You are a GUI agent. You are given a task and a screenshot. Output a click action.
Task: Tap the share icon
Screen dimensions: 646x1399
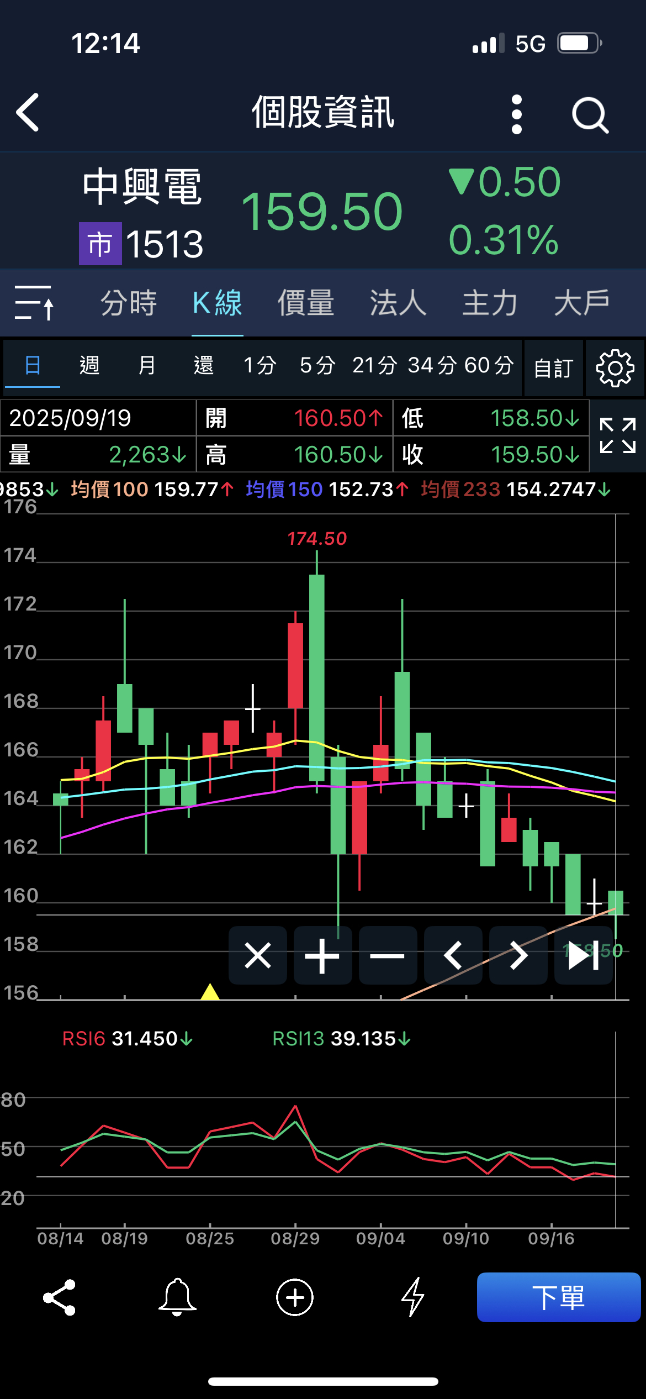point(59,1297)
